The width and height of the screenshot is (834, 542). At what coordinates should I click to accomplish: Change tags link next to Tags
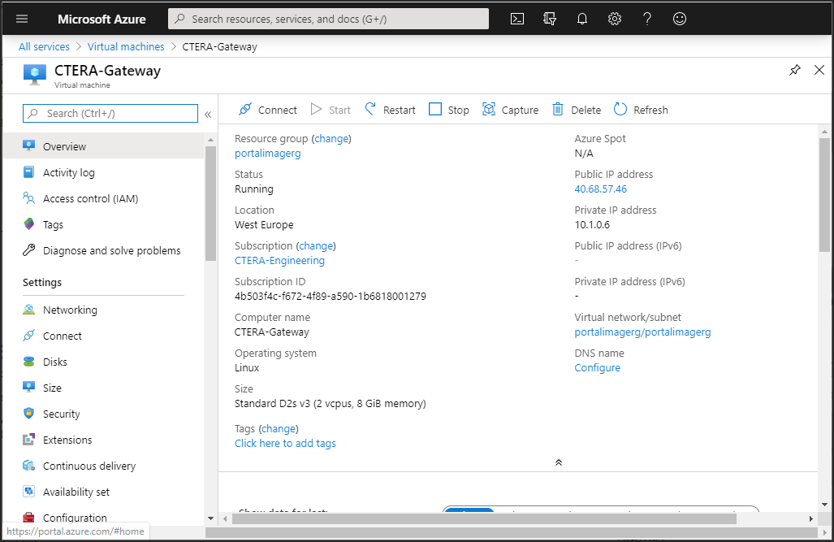pos(279,428)
